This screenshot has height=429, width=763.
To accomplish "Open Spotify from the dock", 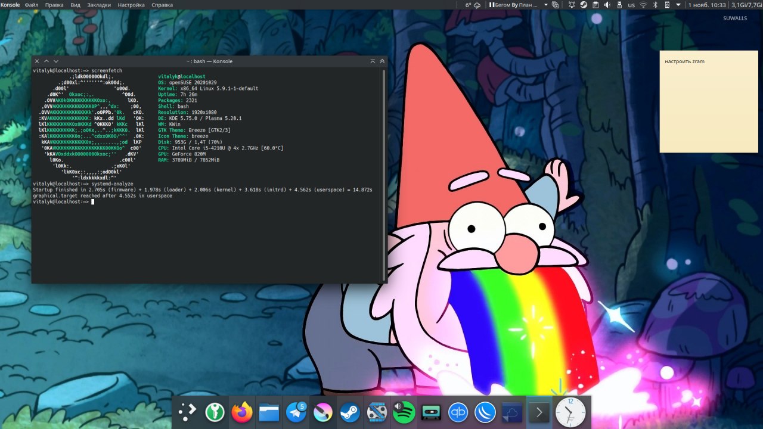I will (x=404, y=412).
